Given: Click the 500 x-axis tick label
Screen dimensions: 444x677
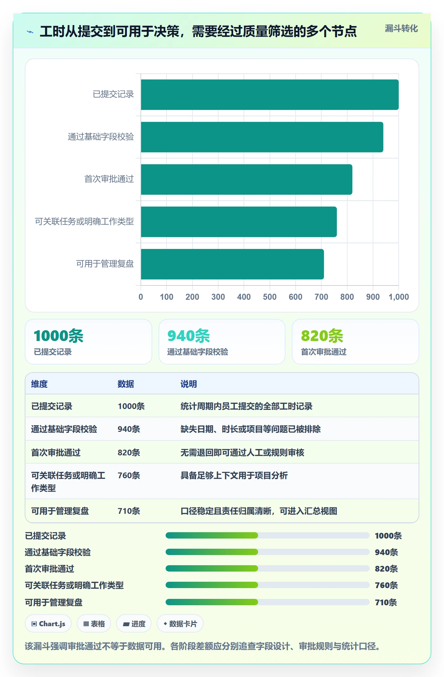Looking at the screenshot, I should coord(270,297).
